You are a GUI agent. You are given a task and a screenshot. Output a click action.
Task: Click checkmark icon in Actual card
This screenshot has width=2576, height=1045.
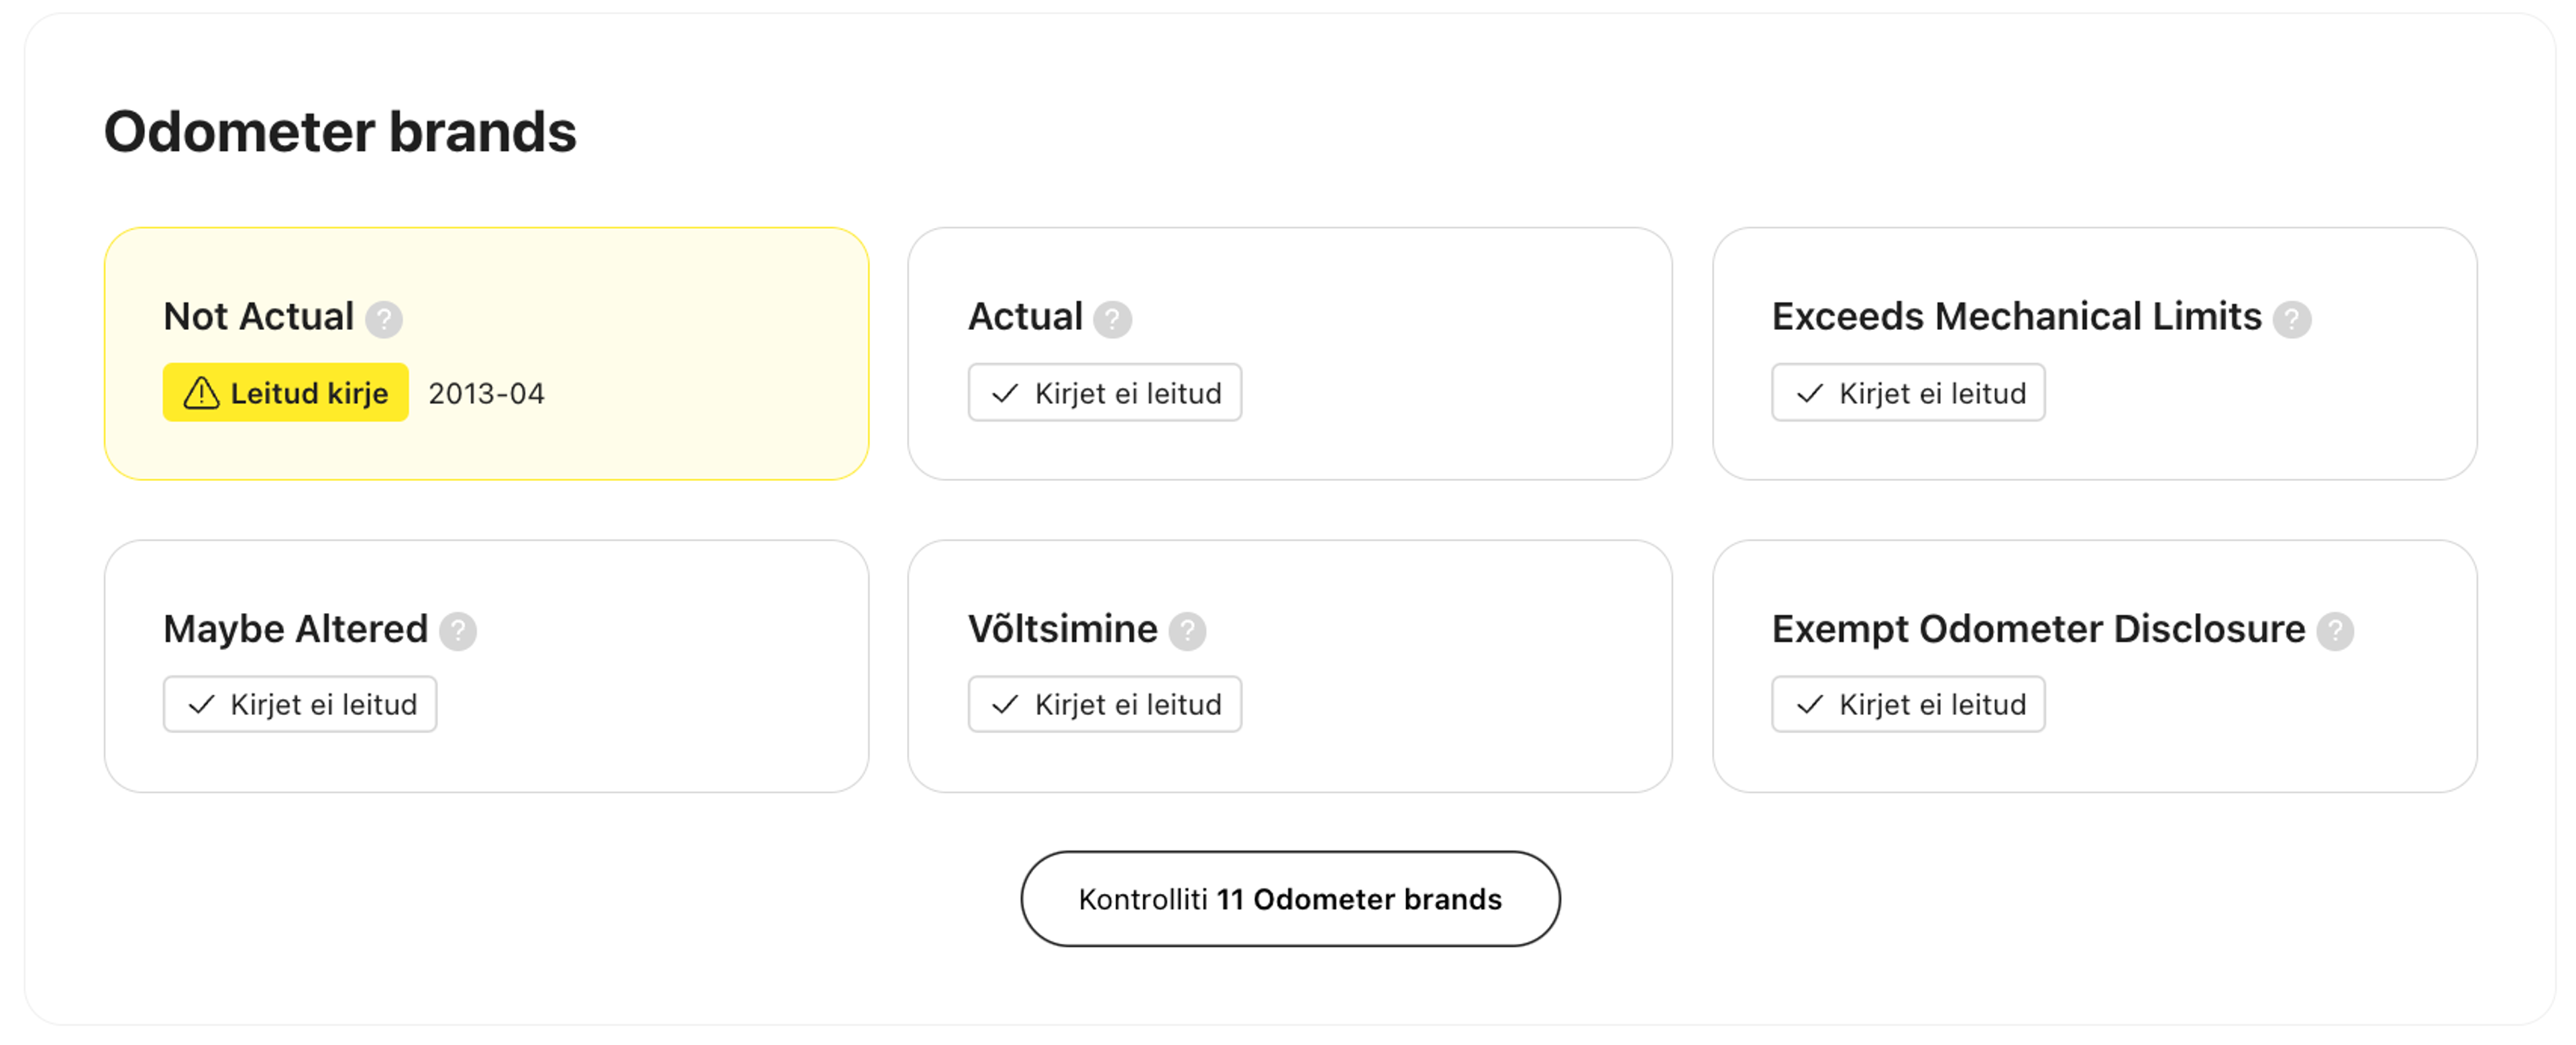click(x=1005, y=393)
